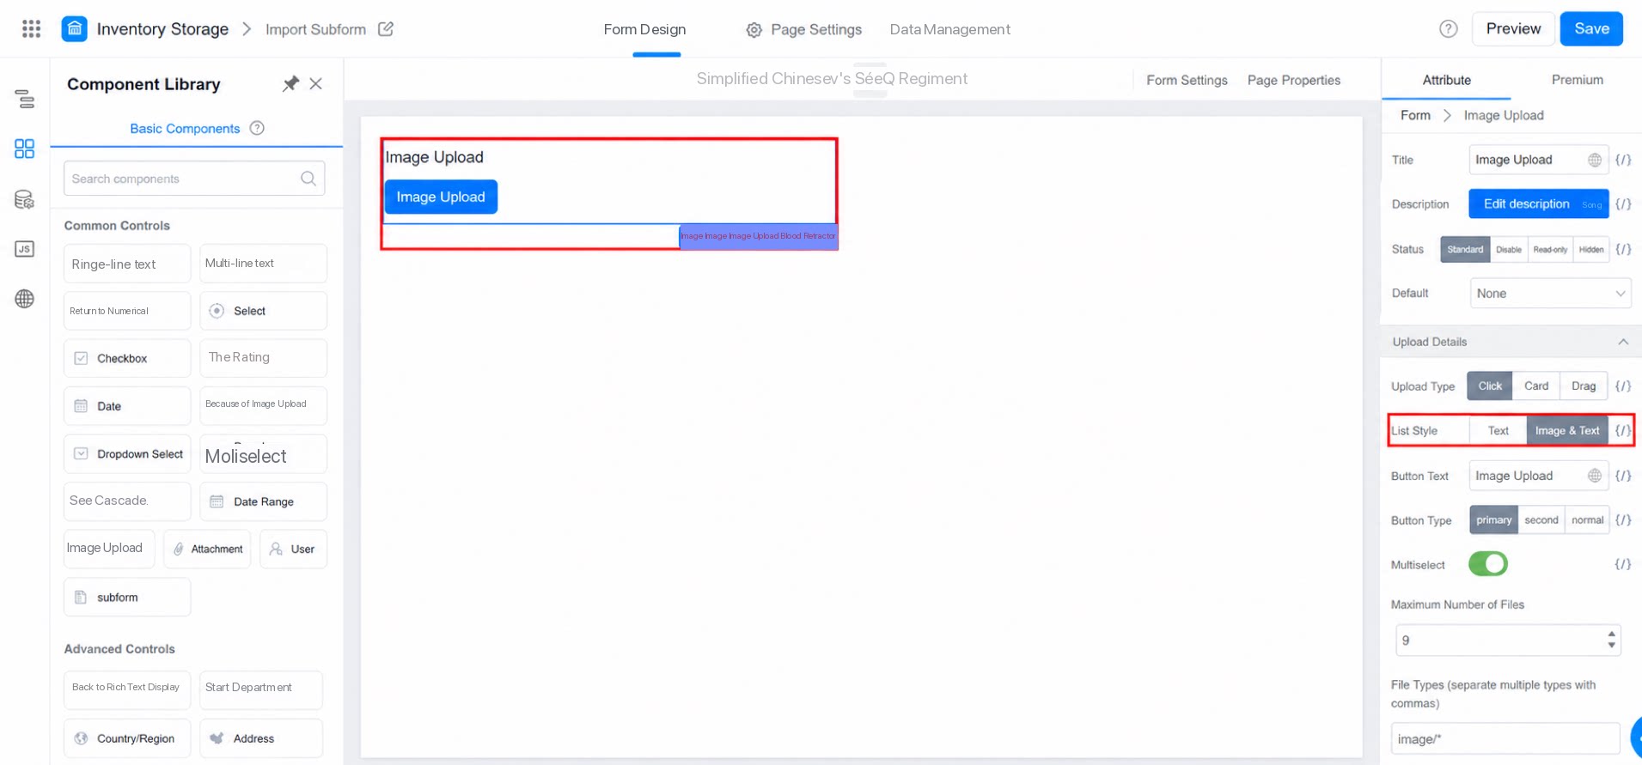Viewport: 1642px width, 765px height.
Task: Open the app grid launcher icon
Action: coord(32,29)
